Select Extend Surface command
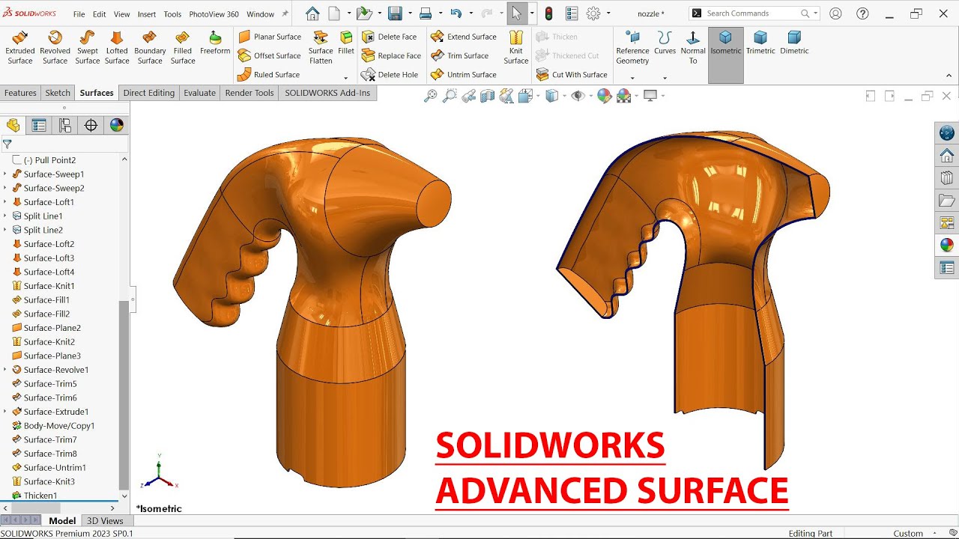 pos(464,37)
